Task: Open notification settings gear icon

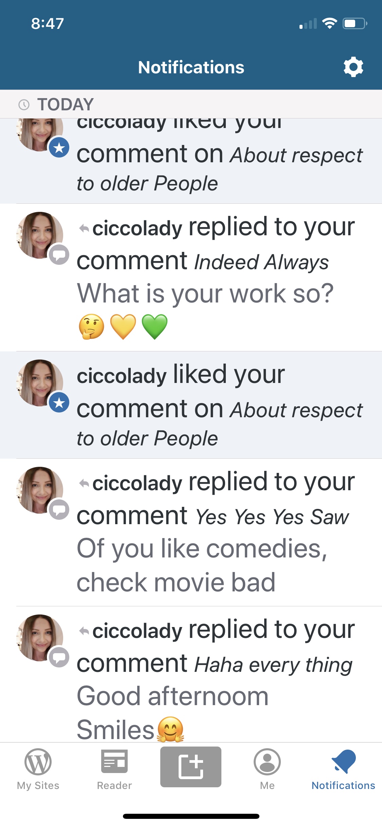Action: point(353,67)
